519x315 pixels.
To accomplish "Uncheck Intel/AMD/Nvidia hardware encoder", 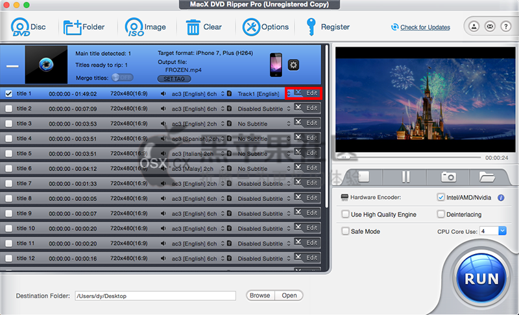I will 441,197.
